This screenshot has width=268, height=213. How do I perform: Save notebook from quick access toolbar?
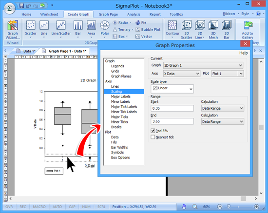click(x=21, y=6)
